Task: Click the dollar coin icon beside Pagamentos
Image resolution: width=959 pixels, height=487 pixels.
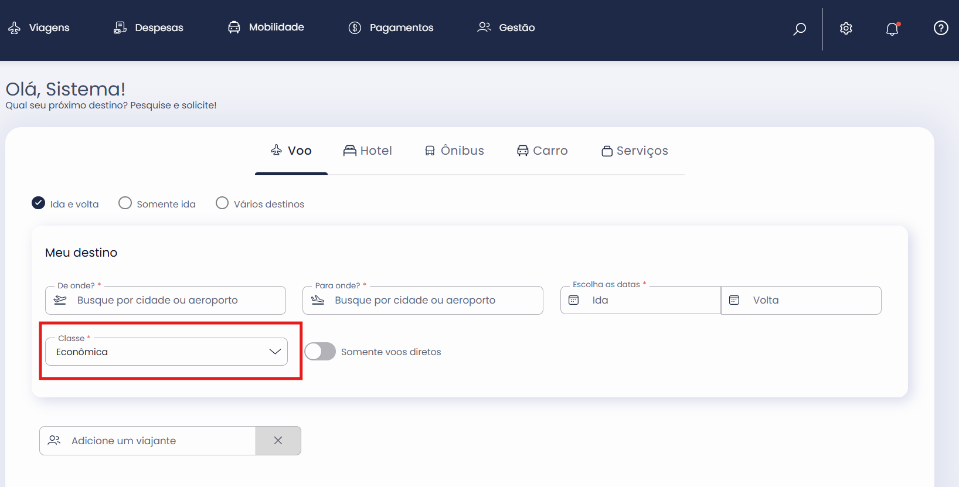Action: (355, 28)
